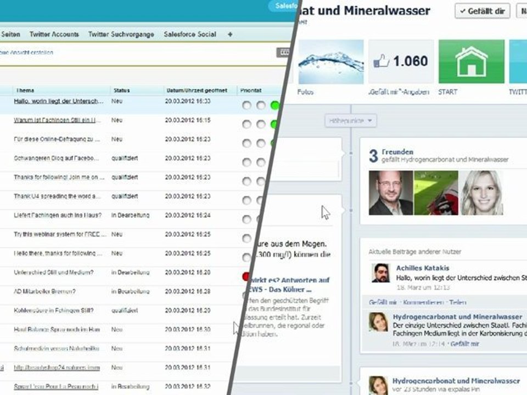Open Hydrogencarbonat und Mineralwasser commenter name
Viewport: 527px width, 395px height.
(457, 317)
